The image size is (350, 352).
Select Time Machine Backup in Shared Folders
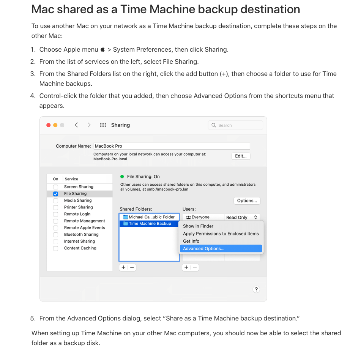150,224
